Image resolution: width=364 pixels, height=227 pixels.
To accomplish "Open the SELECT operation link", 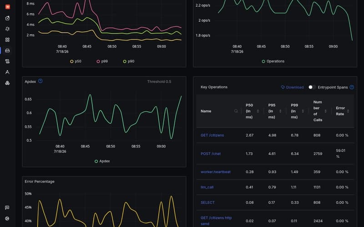I will point(207,202).
